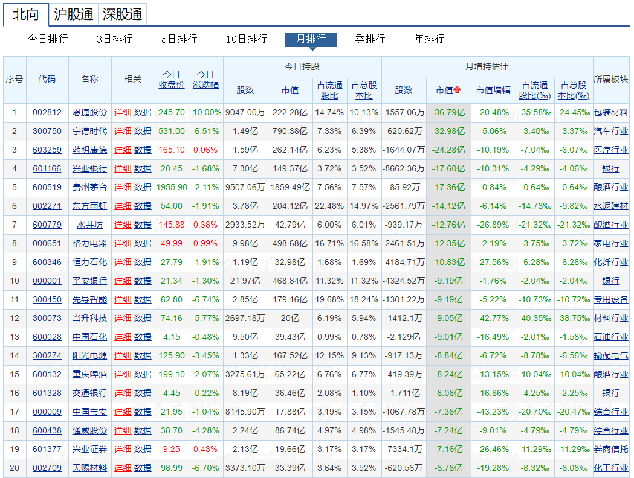Sort table by 今日收盘价 column header

coord(172,80)
